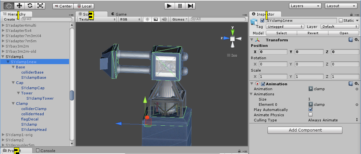Select the Move tool
The image size is (361, 154).
coord(19,6)
